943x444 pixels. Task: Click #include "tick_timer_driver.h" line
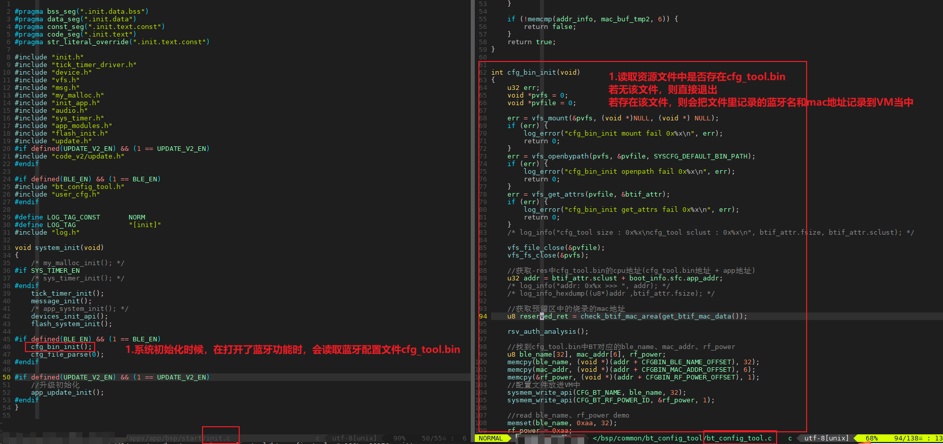coord(75,65)
